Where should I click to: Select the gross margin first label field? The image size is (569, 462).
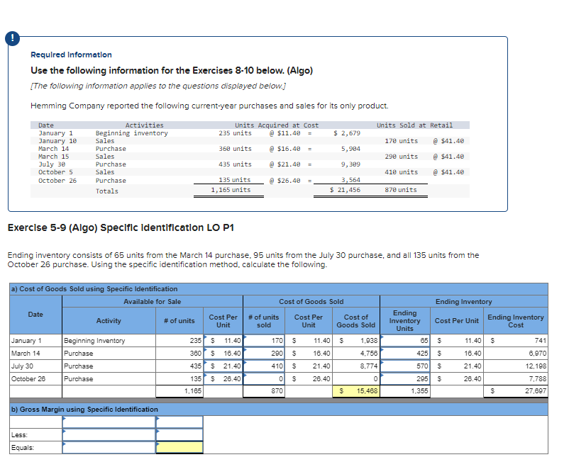[109, 422]
